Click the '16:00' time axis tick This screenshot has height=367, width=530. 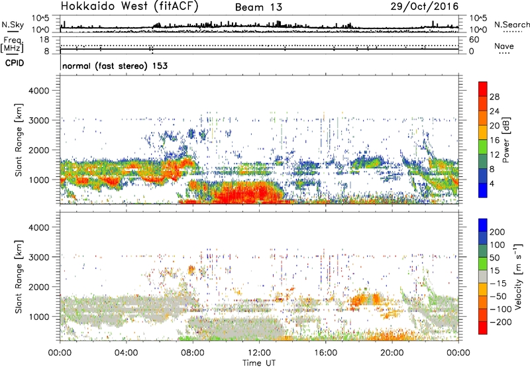point(325,353)
